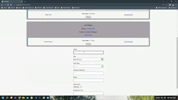Click the Mark Jobs name text
Screen dimensions: 178x100
[48, 15]
